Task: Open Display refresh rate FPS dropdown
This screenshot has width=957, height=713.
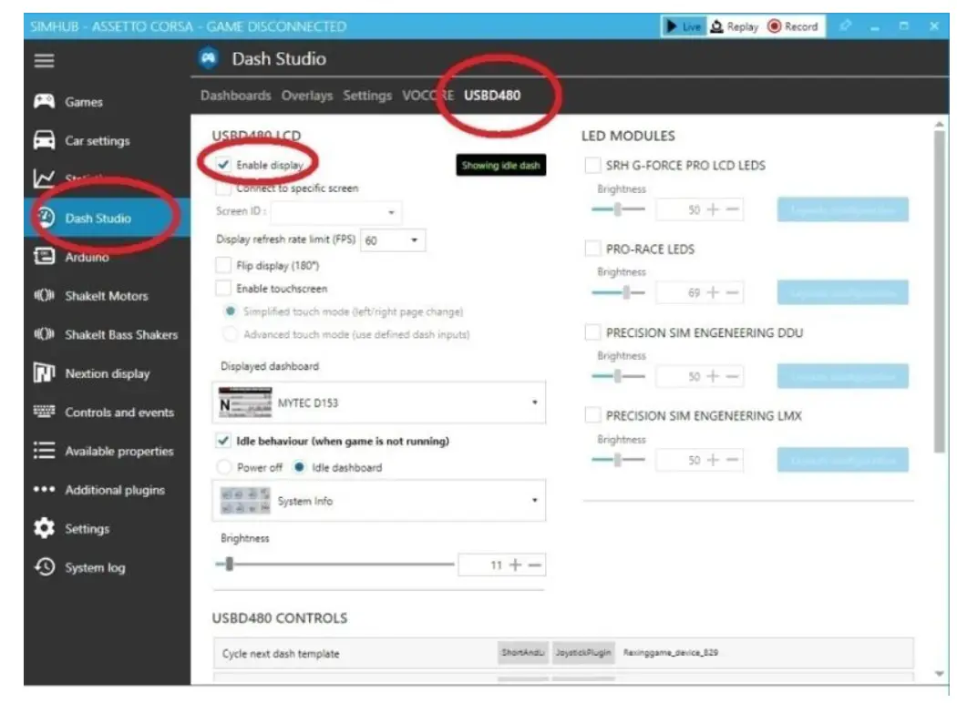Action: 393,239
